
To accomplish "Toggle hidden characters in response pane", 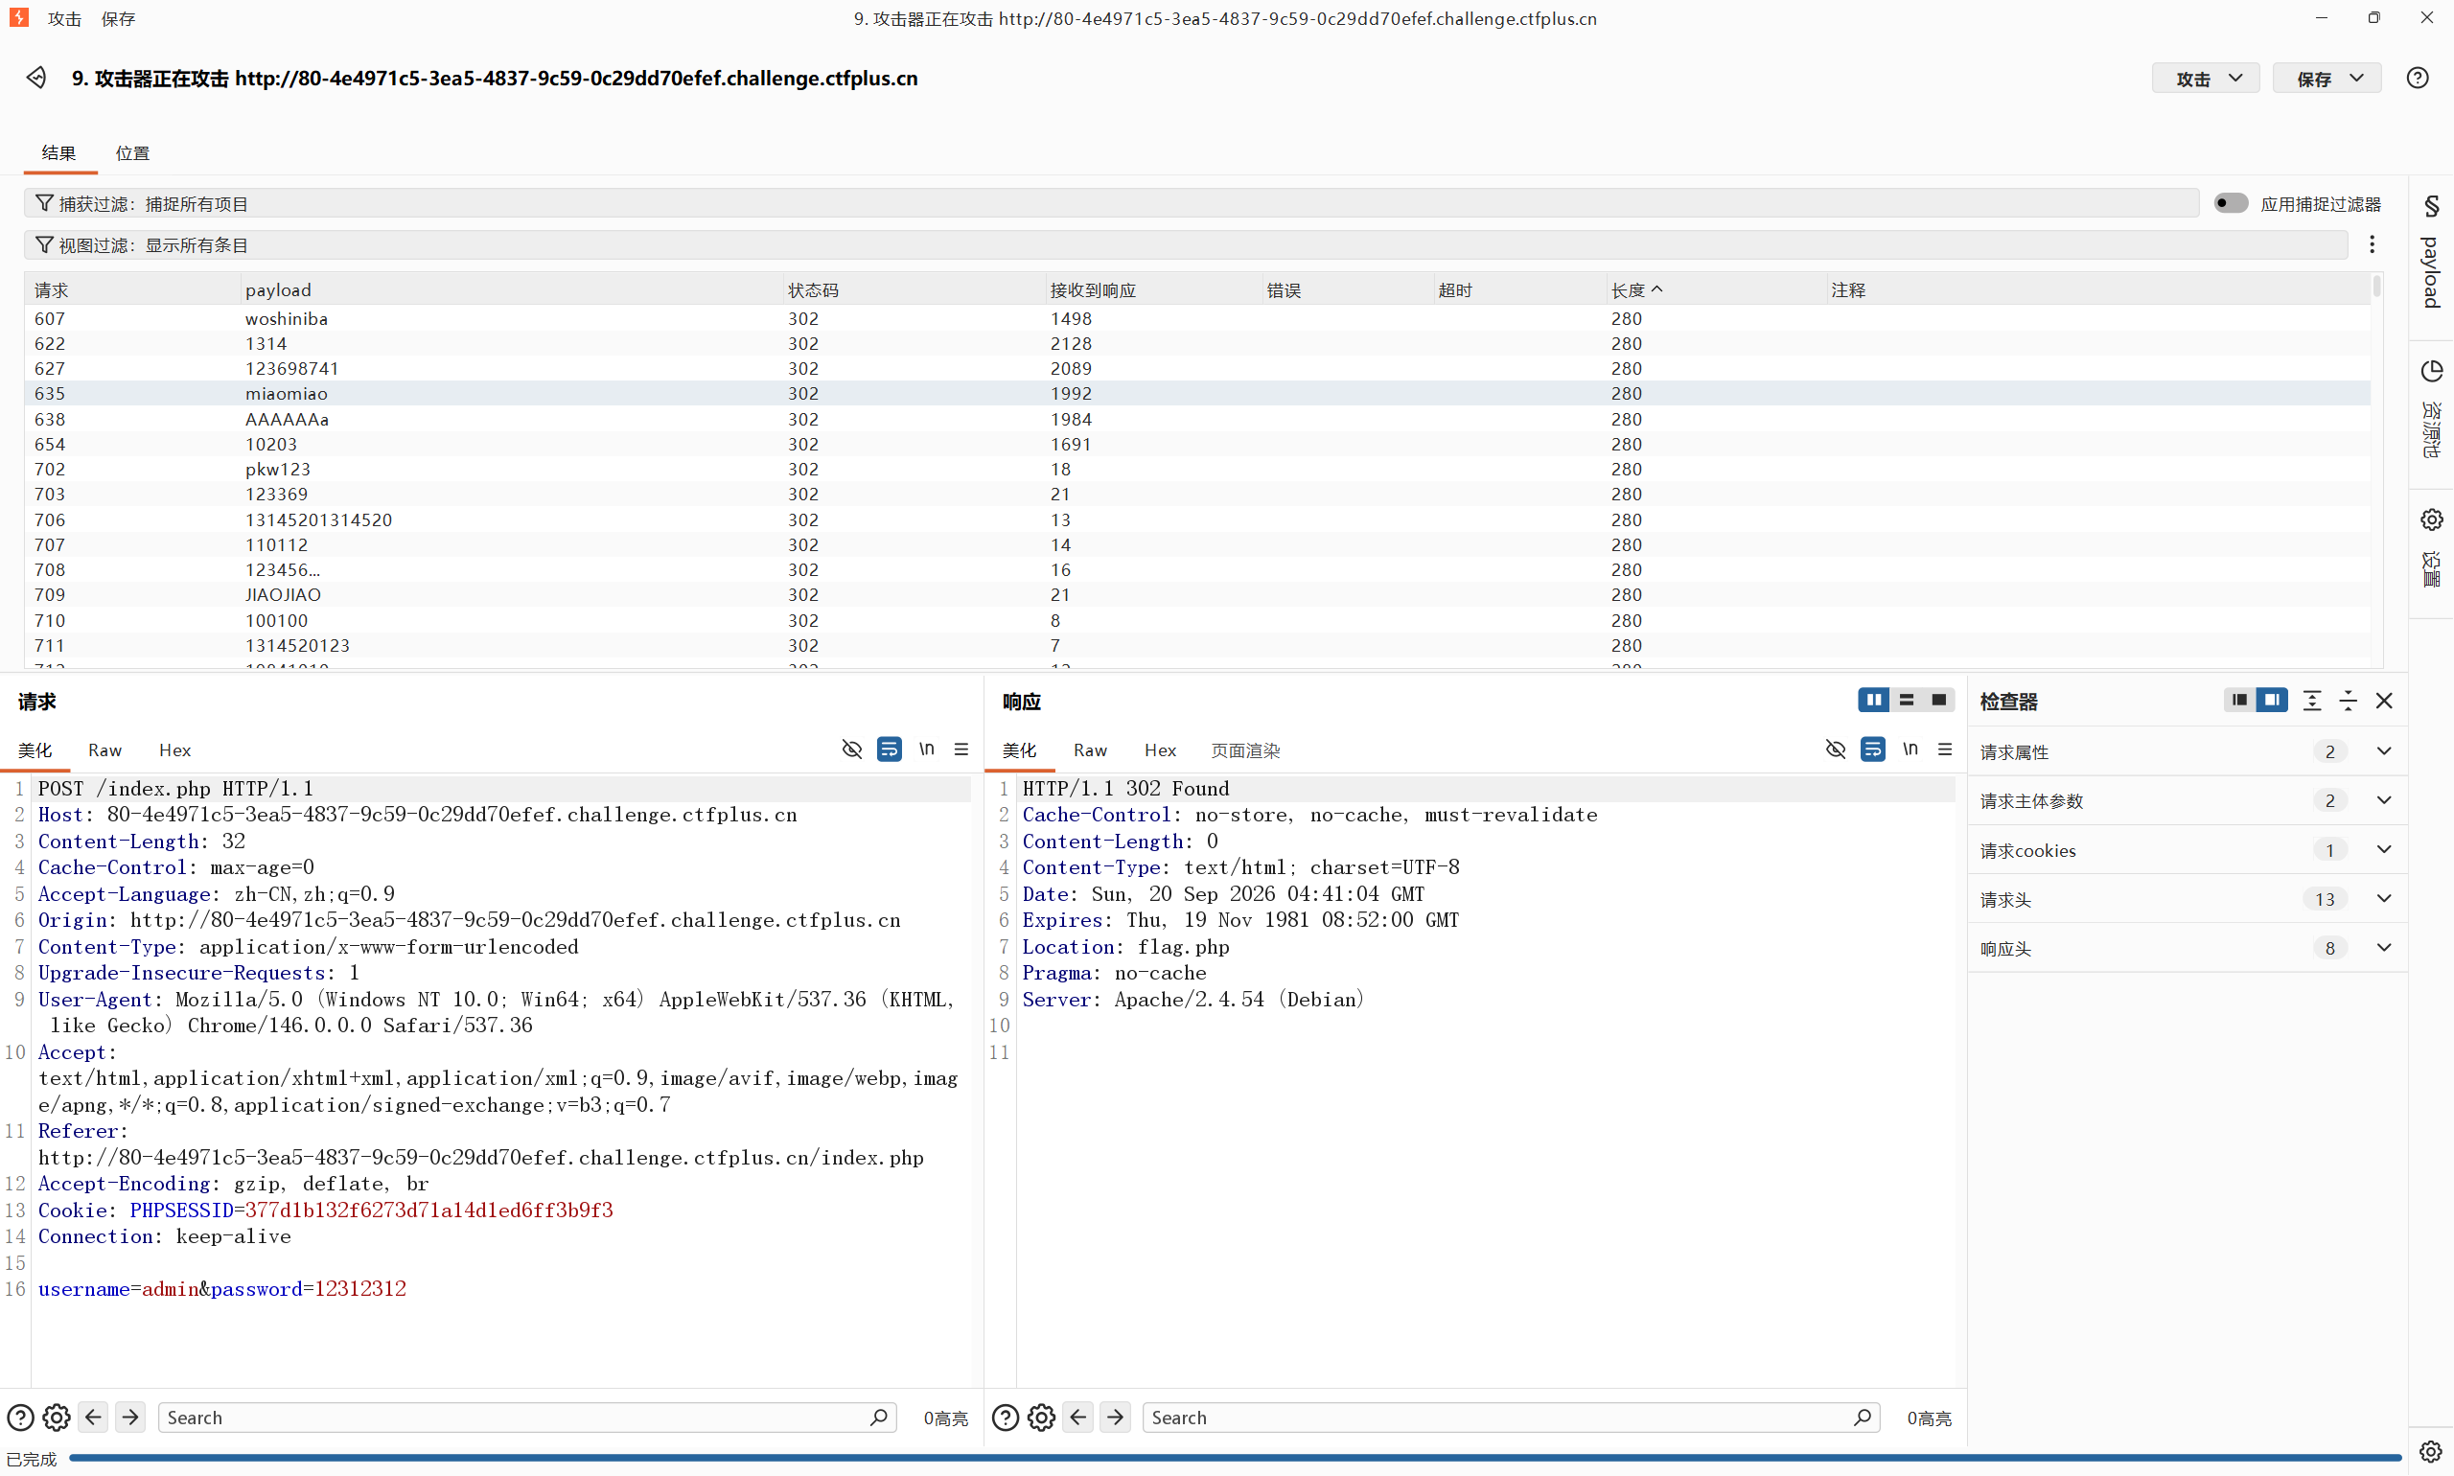I will (1836, 749).
